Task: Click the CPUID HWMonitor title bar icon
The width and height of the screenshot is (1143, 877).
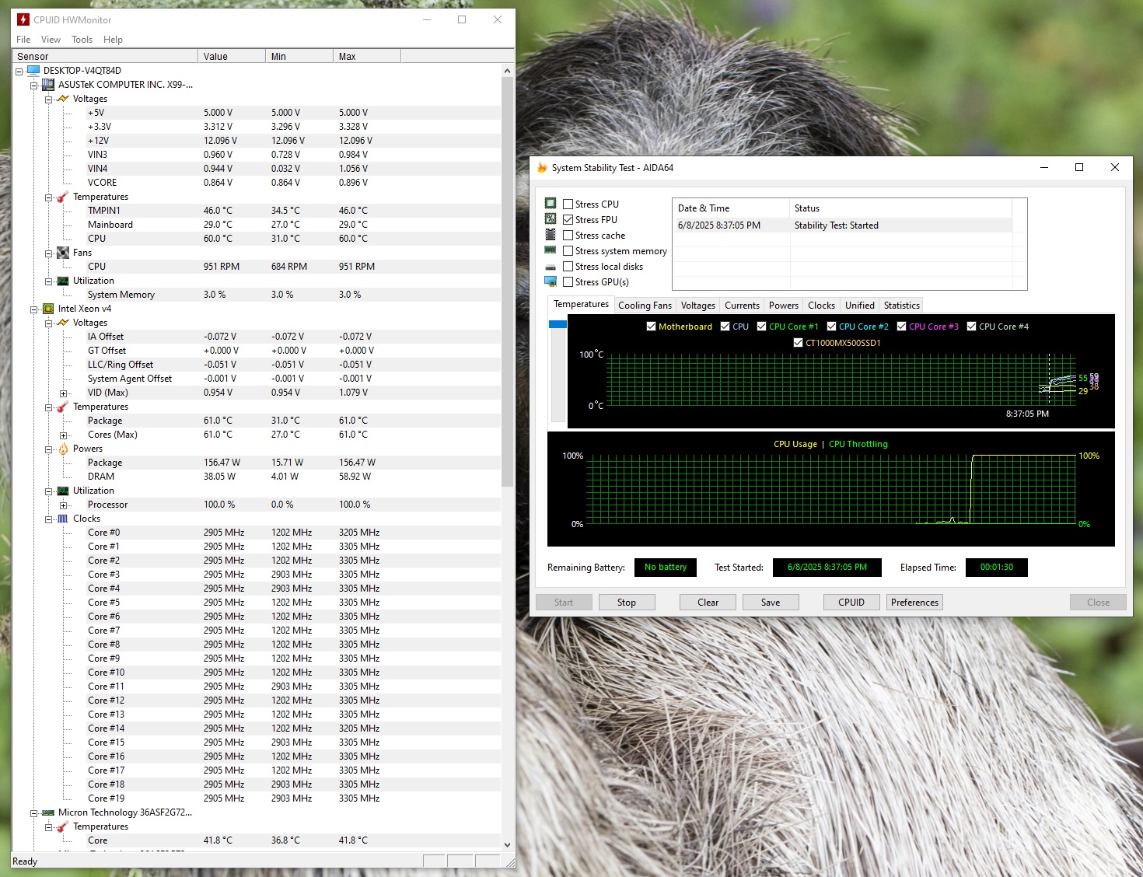Action: [x=23, y=19]
